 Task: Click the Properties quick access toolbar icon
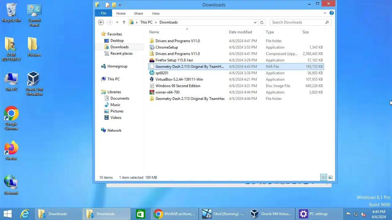[107, 5]
